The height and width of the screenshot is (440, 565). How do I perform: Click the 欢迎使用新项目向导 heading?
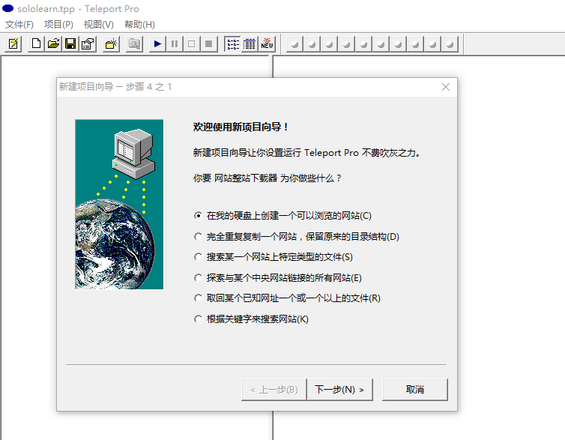241,127
